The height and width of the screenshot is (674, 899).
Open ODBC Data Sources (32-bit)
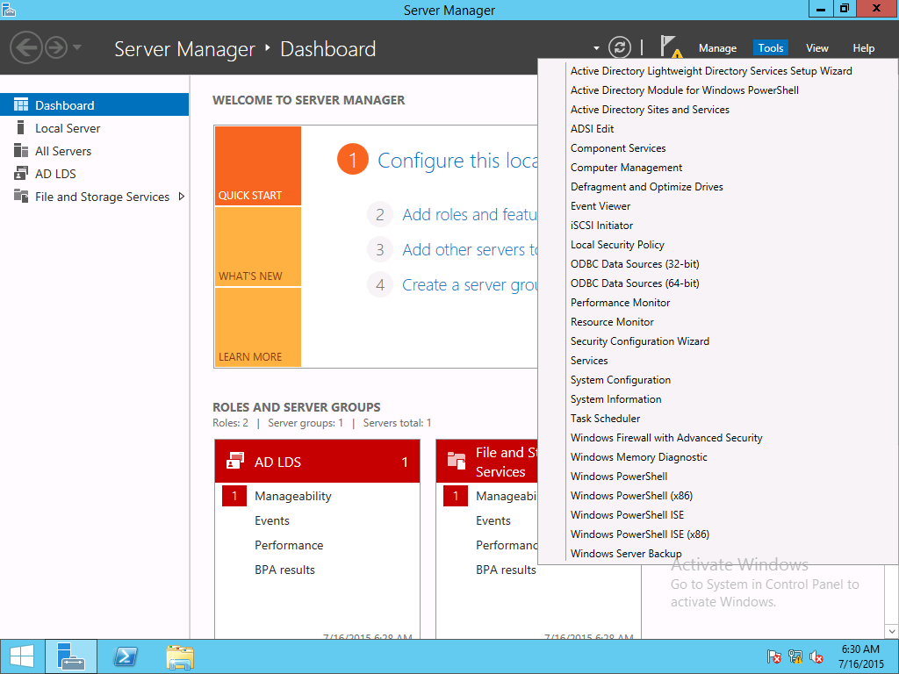click(x=635, y=263)
